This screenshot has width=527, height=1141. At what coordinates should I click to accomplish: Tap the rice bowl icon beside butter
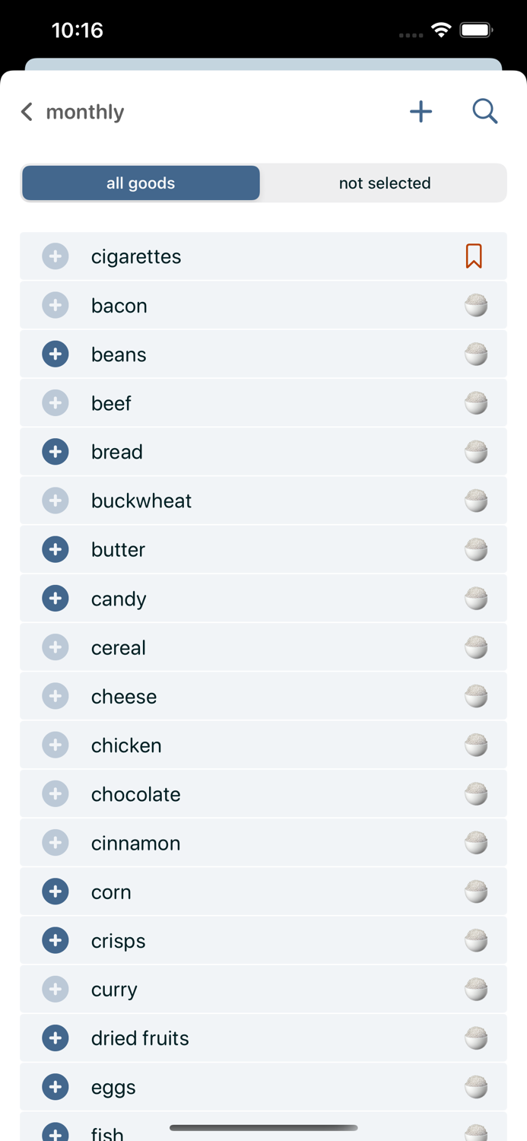click(x=476, y=549)
